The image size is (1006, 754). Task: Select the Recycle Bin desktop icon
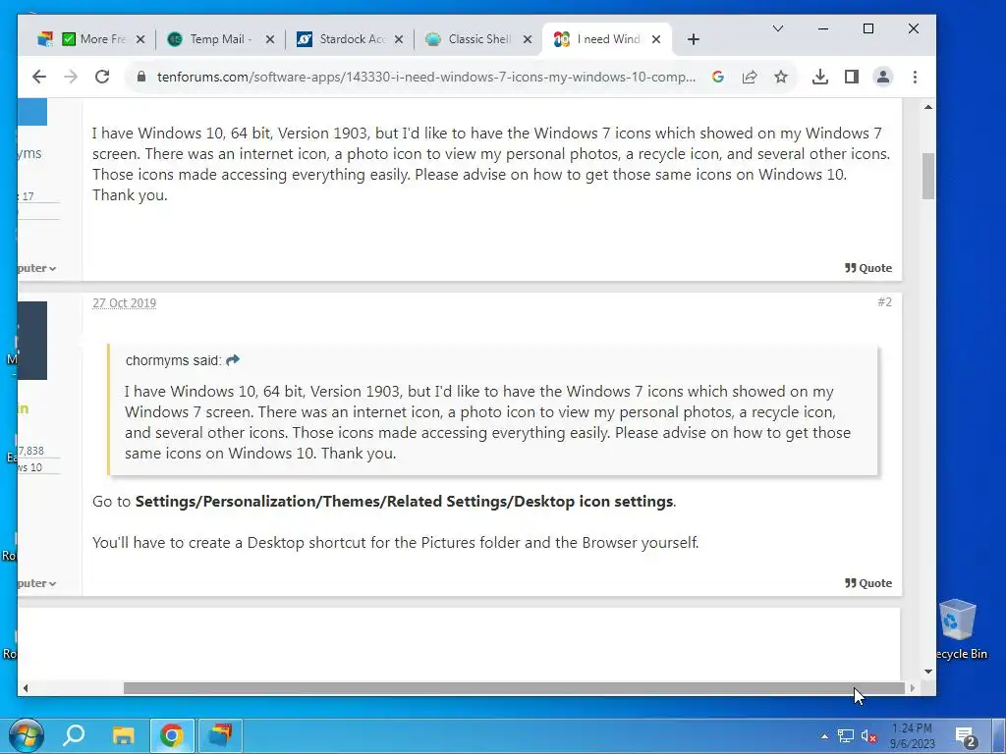coord(958,629)
